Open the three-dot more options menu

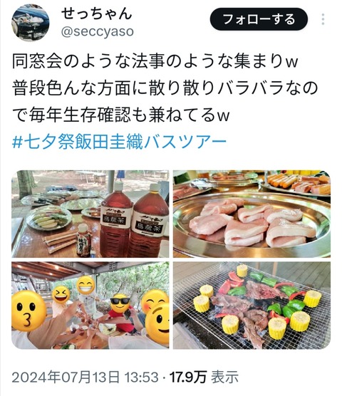323,19
